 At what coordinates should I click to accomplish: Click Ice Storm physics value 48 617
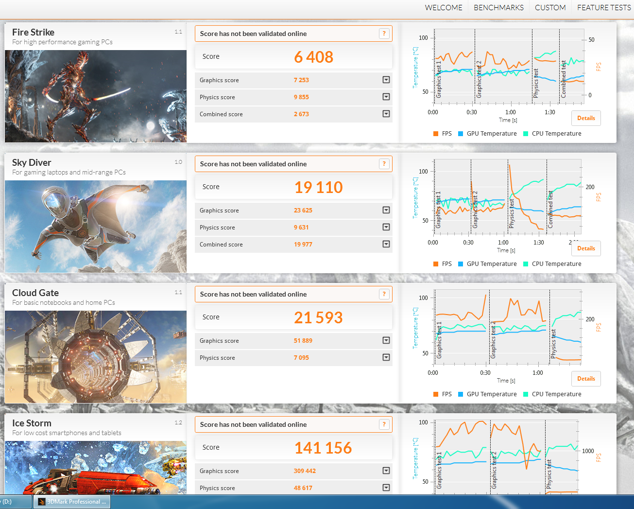click(303, 488)
